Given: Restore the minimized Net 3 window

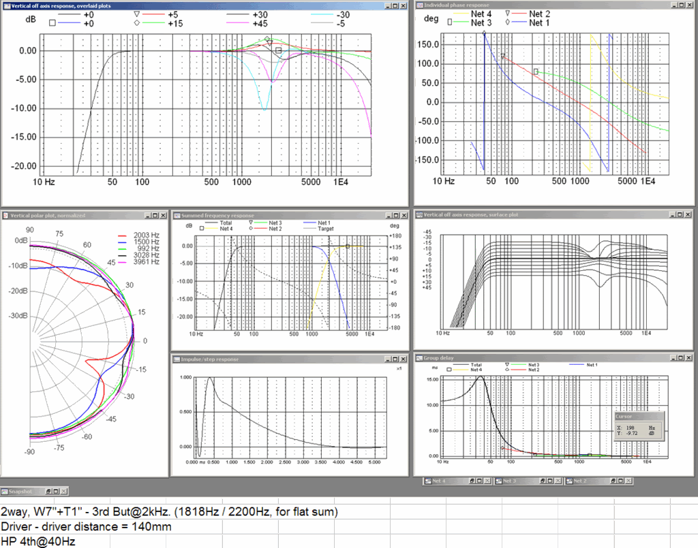Looking at the screenshot, I should pos(543,481).
